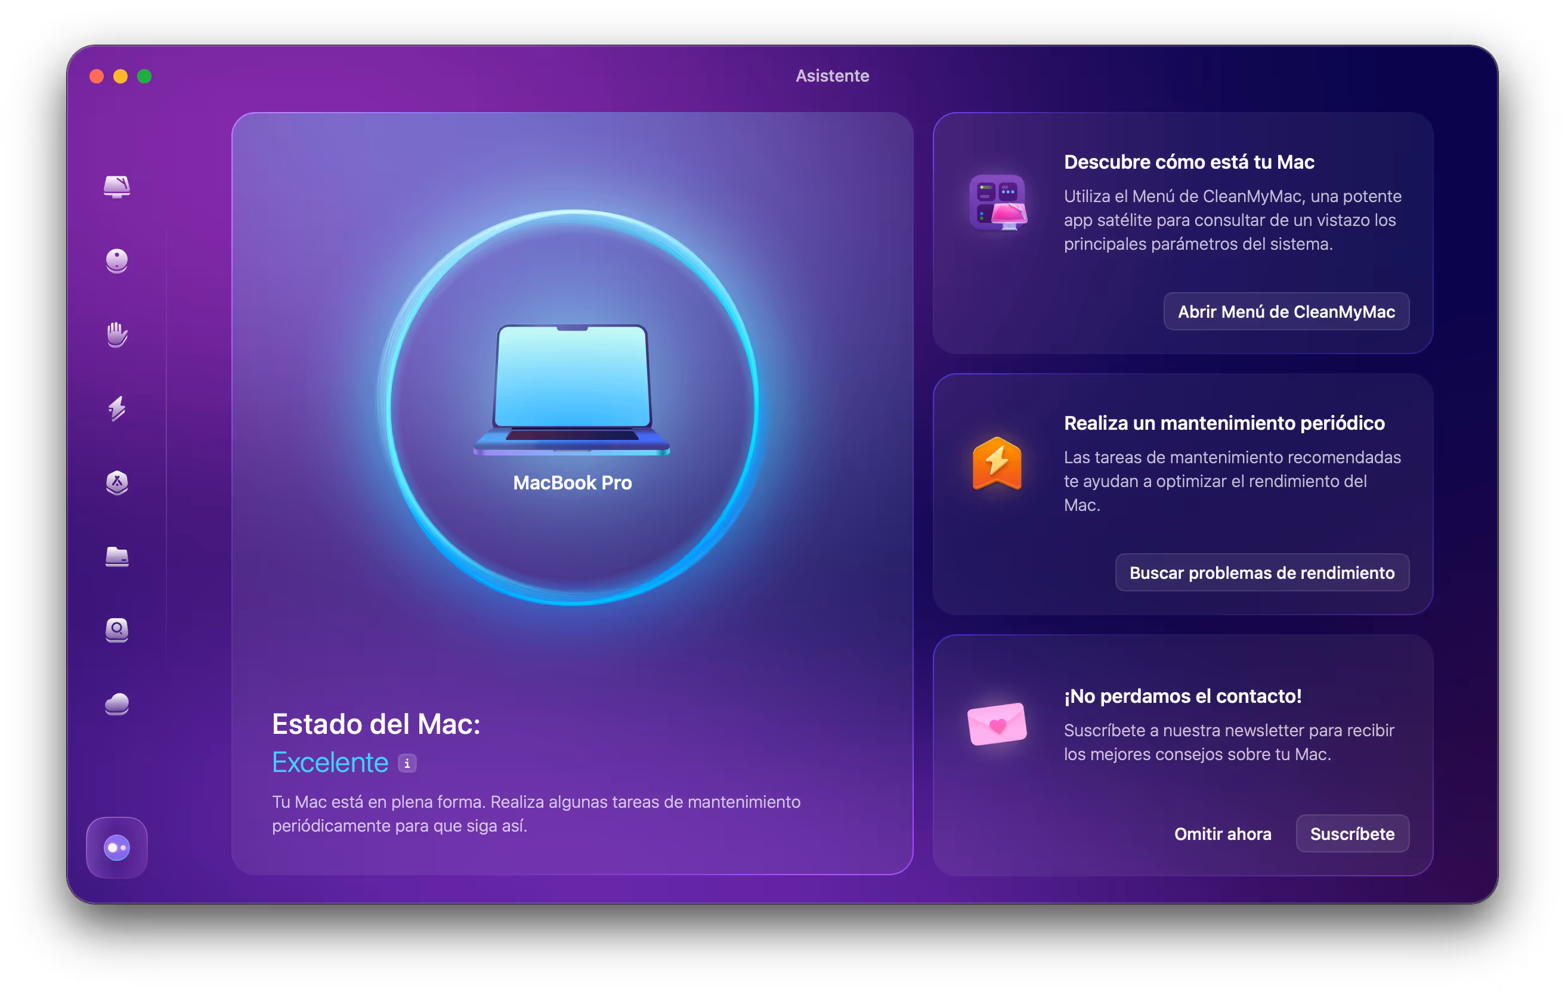This screenshot has width=1565, height=992.
Task: Select the My Clutter folder icon
Action: point(117,557)
